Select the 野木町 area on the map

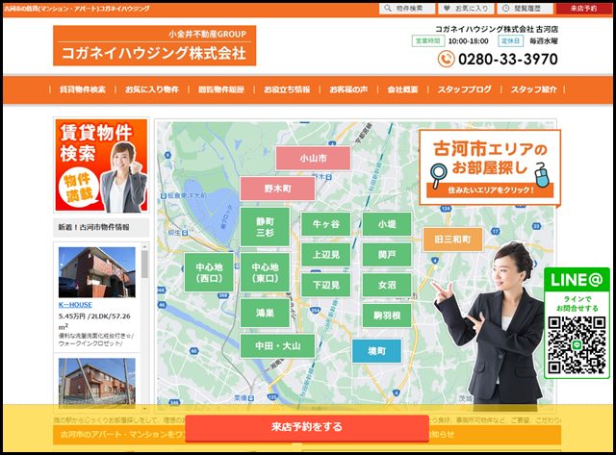point(277,189)
